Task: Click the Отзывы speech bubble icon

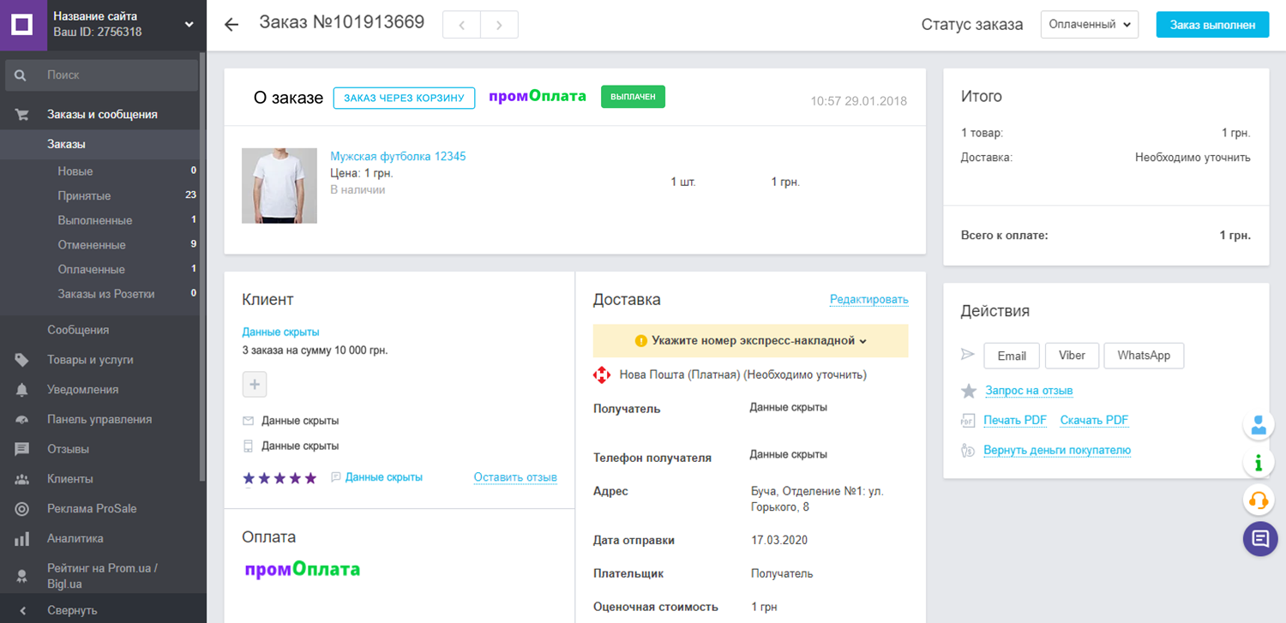Action: tap(22, 449)
